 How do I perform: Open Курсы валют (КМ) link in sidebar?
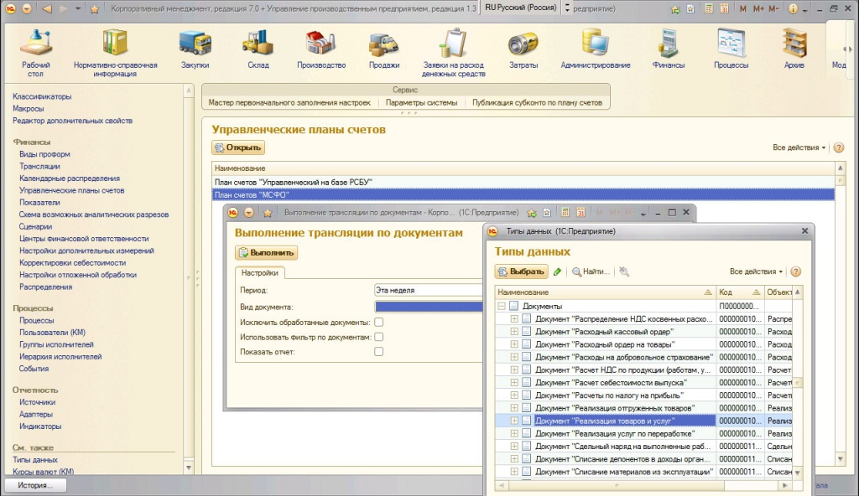click(44, 472)
